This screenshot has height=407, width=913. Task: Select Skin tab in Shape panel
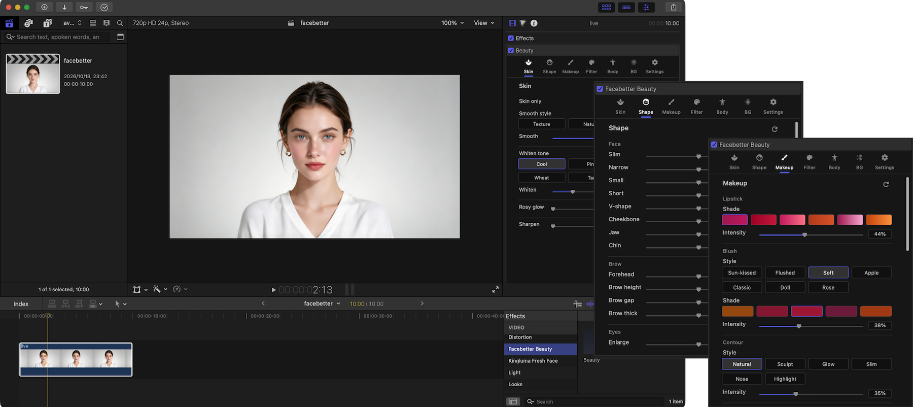coord(620,106)
